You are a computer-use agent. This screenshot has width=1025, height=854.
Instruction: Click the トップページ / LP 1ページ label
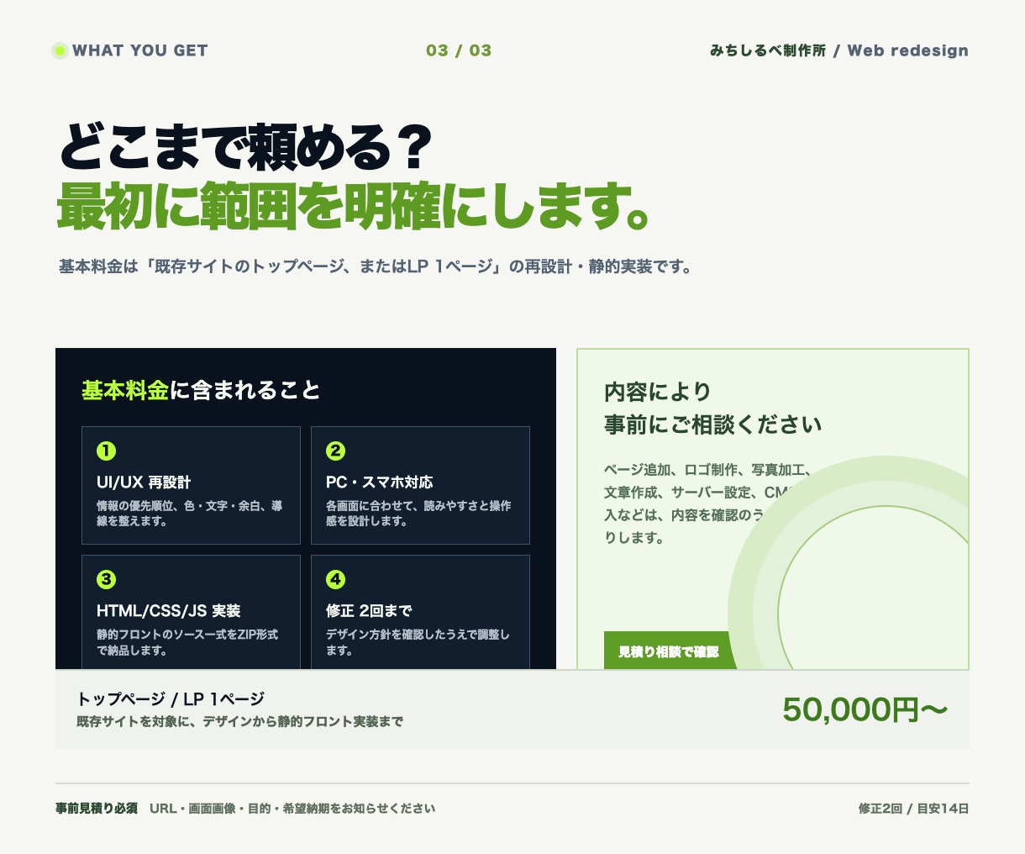click(x=171, y=698)
